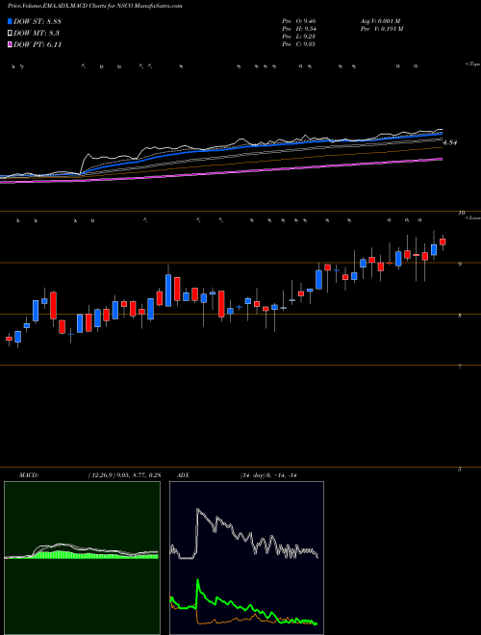Click the chart title text for NSCO
Image resolution: width=481 pixels, height=635 pixels.
(94, 6)
